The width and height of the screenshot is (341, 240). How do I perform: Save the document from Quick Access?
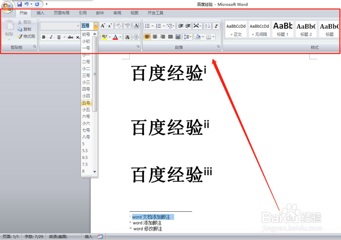click(19, 4)
